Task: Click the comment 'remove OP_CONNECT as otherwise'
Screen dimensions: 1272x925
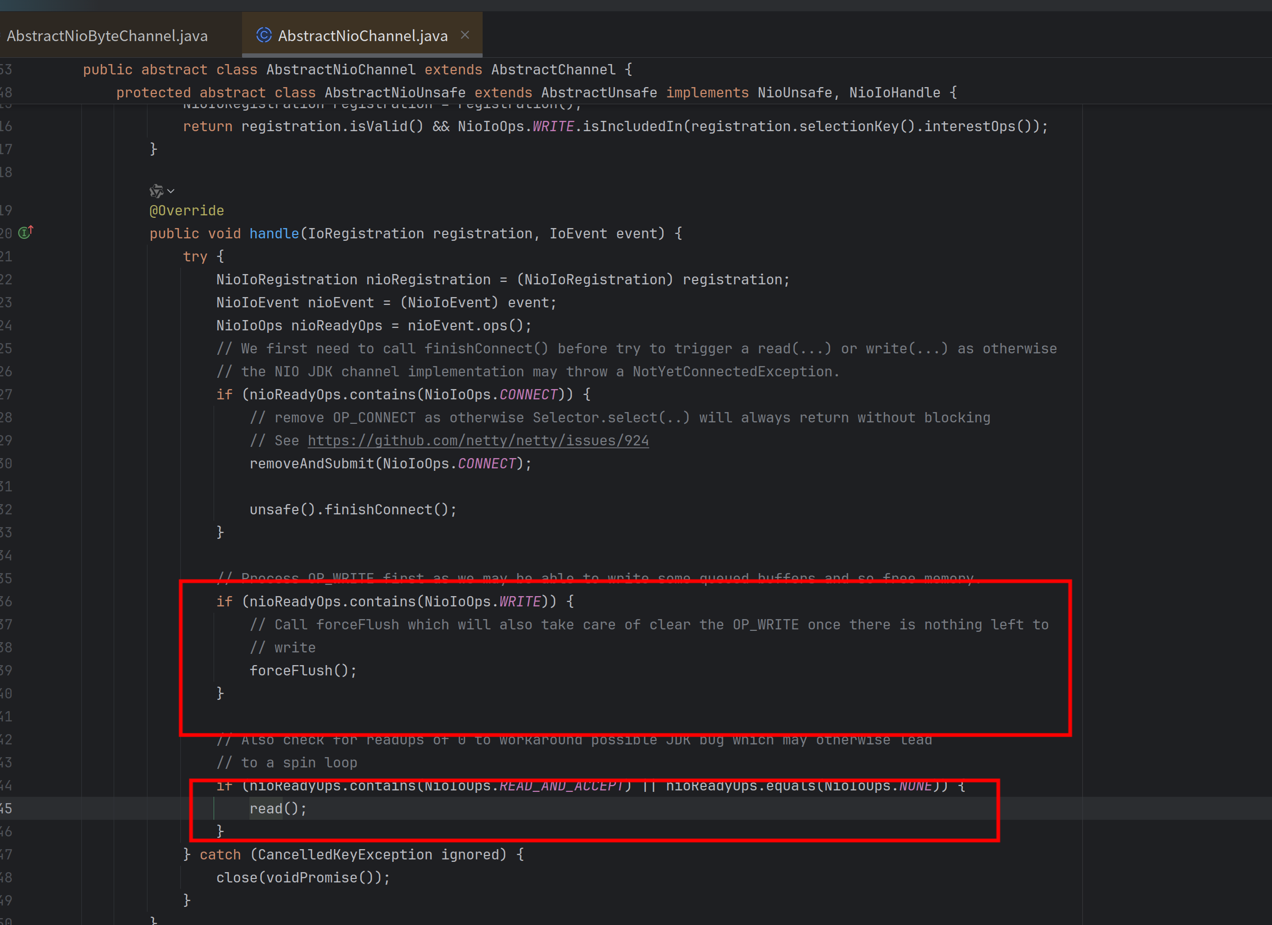Action: [x=620, y=417]
